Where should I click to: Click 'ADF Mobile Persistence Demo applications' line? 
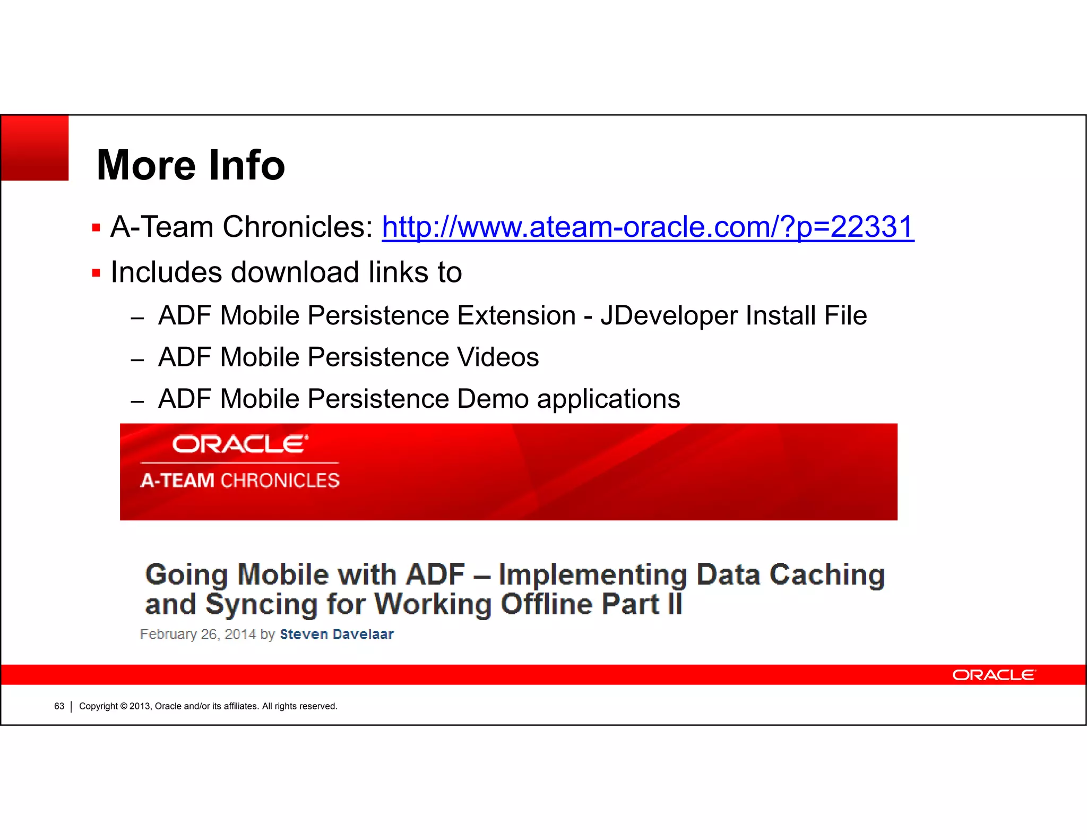[419, 399]
